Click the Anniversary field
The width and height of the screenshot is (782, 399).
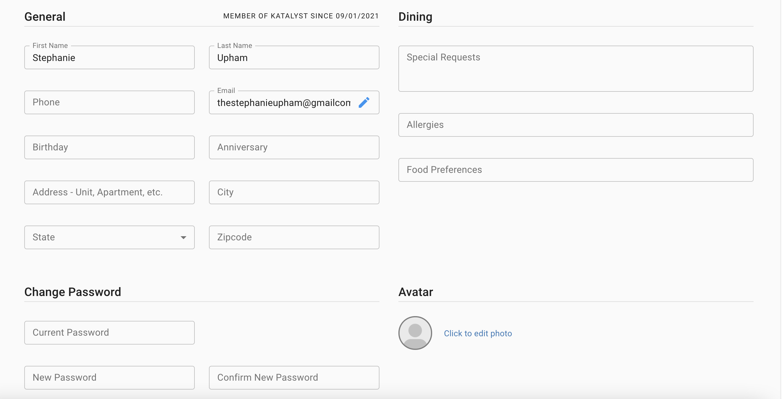click(x=294, y=147)
